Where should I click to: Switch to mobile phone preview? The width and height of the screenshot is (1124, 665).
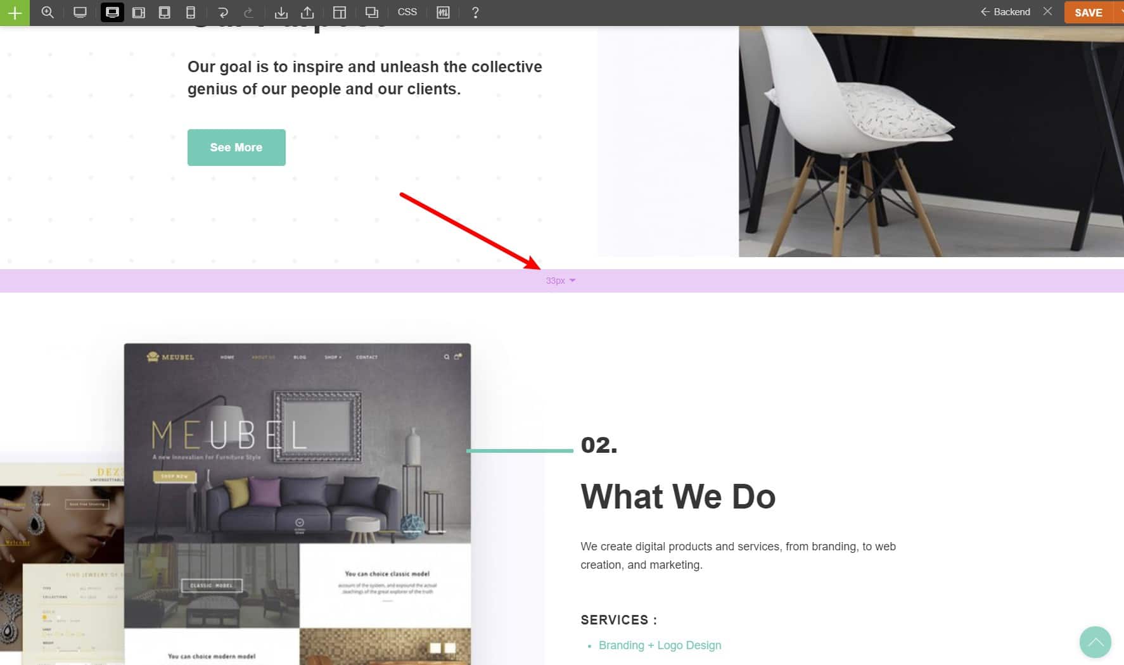click(191, 12)
